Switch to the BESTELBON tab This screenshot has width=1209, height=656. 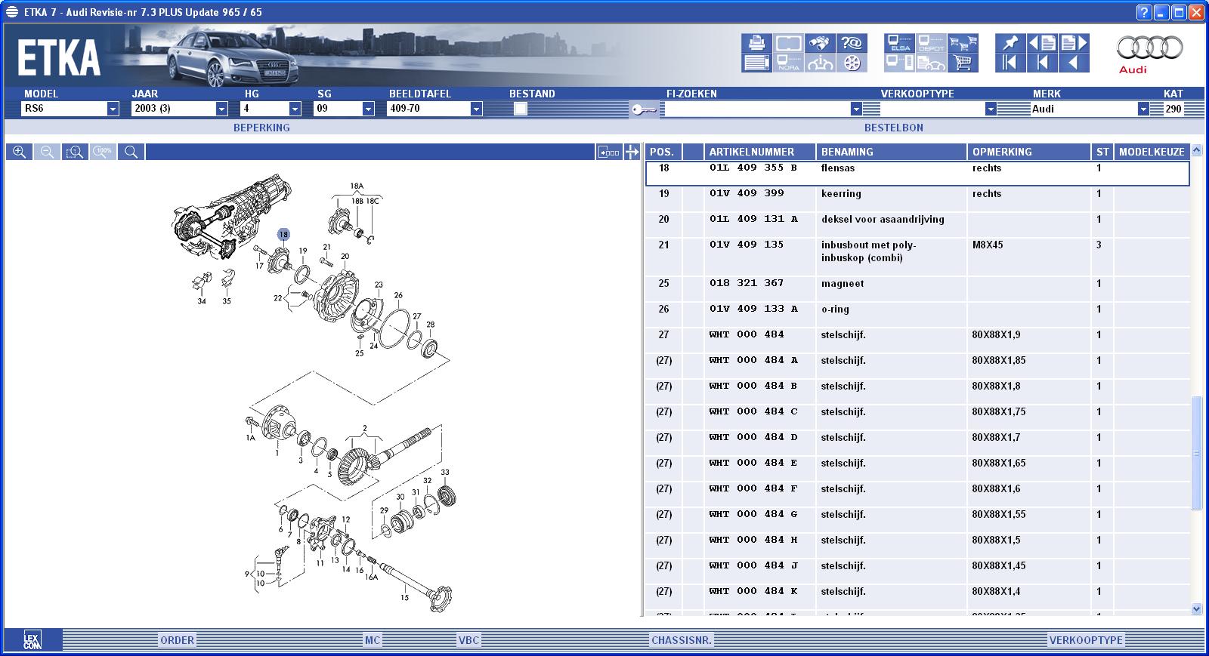893,128
